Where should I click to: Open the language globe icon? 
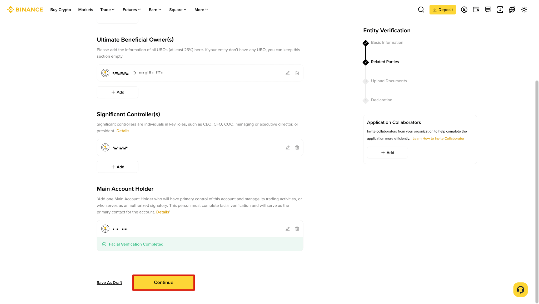512,10
